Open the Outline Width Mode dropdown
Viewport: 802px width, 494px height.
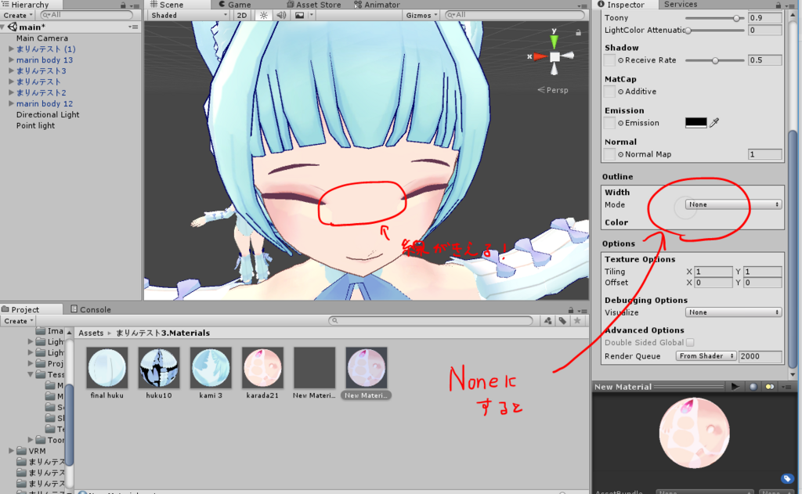(733, 204)
